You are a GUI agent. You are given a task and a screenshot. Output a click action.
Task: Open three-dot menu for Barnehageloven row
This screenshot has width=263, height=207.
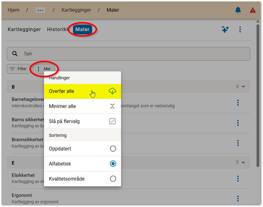238,103
